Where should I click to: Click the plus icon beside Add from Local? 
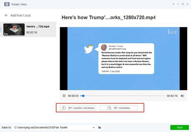coord(6,15)
